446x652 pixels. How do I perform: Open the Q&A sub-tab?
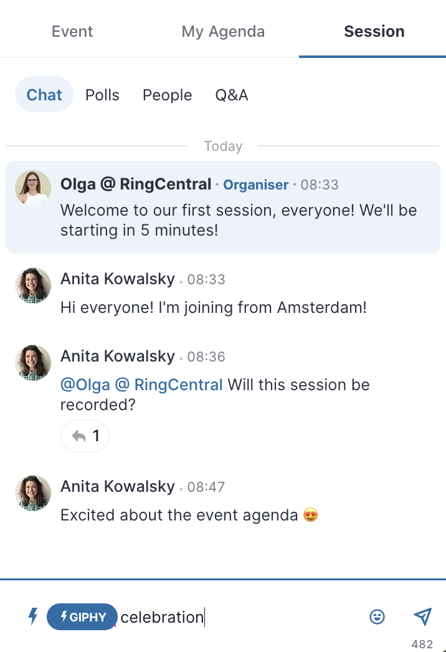pos(232,95)
